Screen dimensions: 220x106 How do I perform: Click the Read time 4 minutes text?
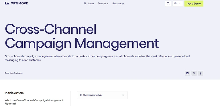pos(14,73)
